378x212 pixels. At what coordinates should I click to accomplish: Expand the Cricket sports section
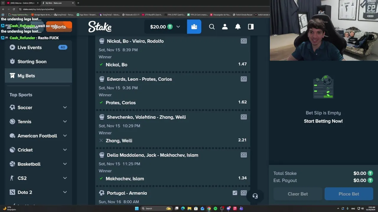tap(65, 150)
